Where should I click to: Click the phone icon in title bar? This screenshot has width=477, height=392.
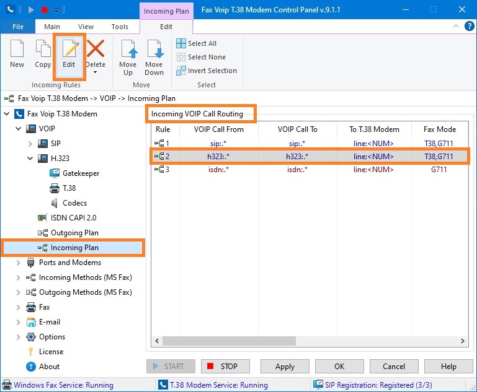click(x=11, y=10)
